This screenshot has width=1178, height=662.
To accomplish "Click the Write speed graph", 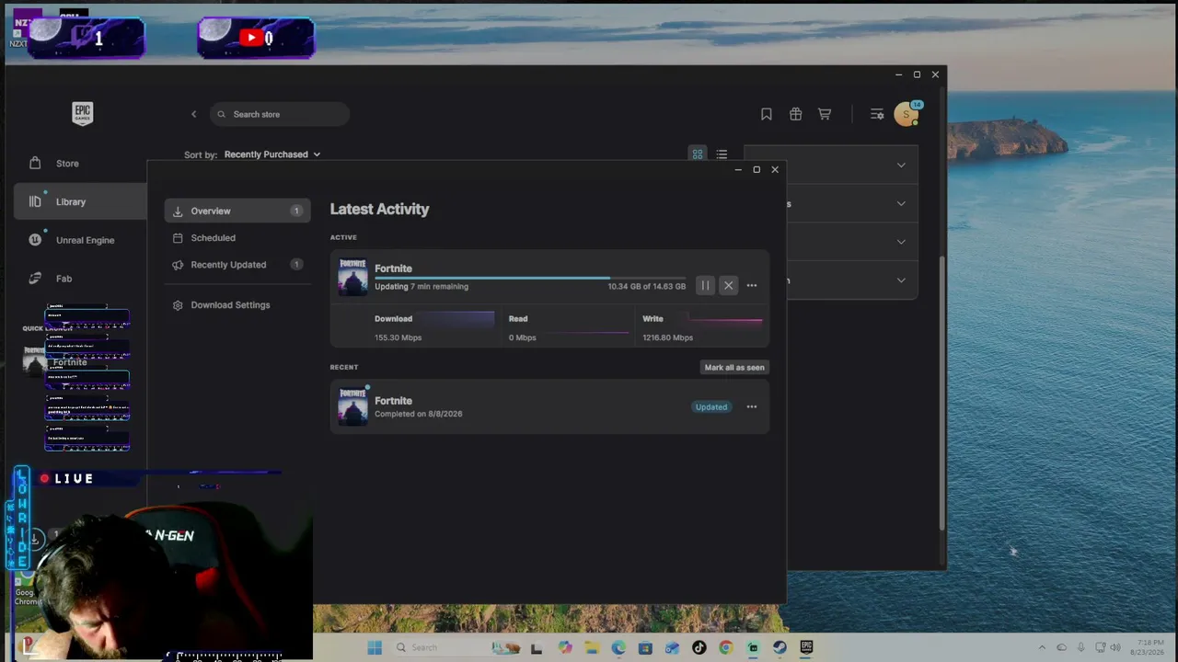I will [x=725, y=320].
